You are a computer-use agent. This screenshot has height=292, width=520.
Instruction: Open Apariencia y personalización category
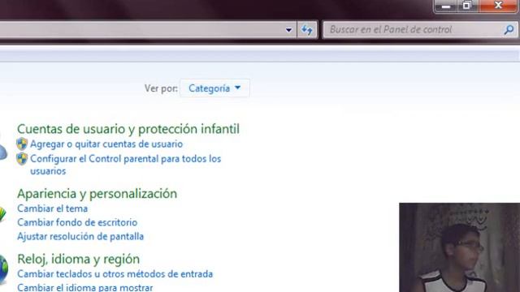[x=97, y=194]
